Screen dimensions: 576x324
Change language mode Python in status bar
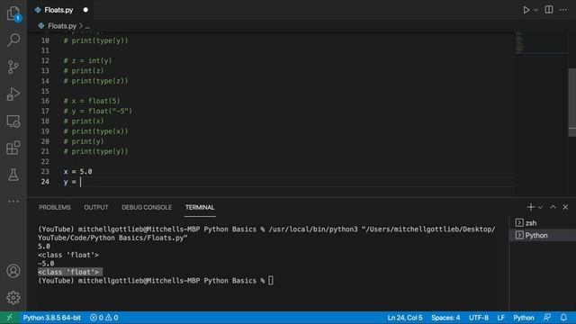(524, 318)
